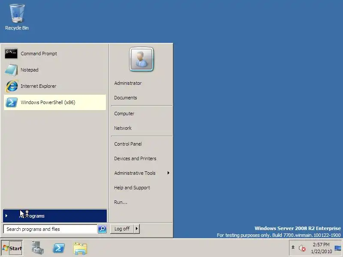Screen dimensions: 343x257
Task: Click the network status tray icon
Action: (338, 248)
